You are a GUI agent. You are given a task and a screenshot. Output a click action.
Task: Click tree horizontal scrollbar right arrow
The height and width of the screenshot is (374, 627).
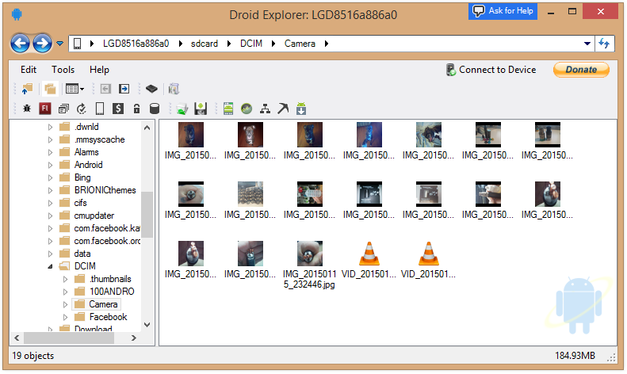pos(134,338)
